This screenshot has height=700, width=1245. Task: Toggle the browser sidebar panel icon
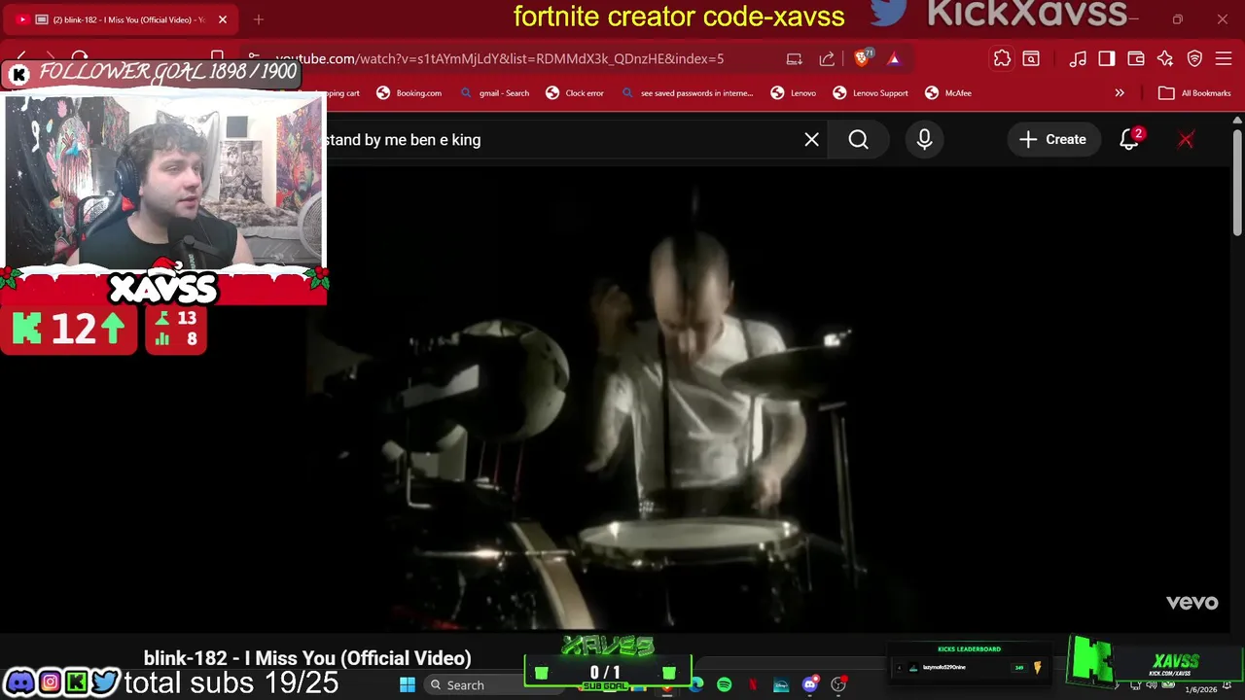[x=1107, y=58]
